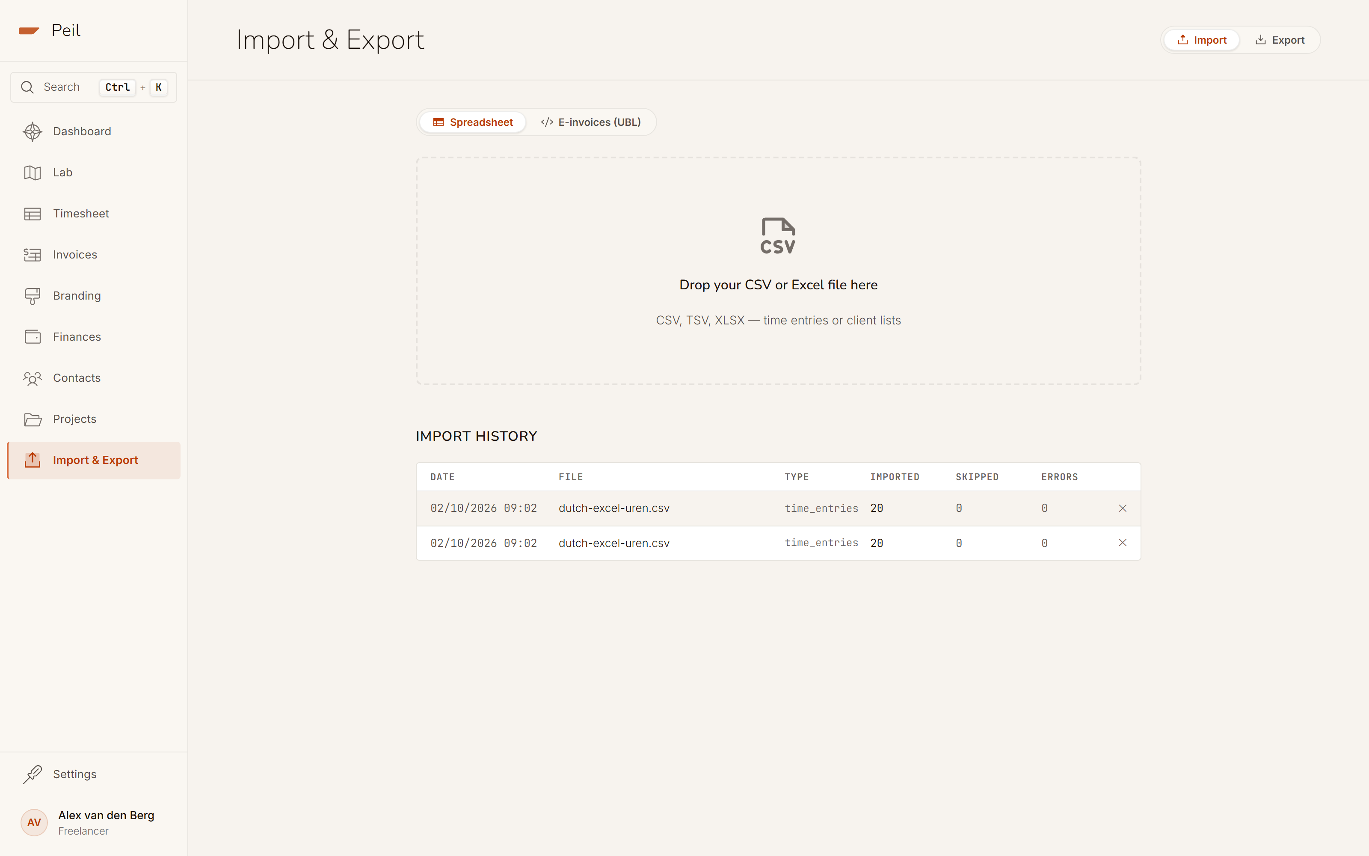Click the IMPORT HISTORY heading
Image resolution: width=1369 pixels, height=856 pixels.
point(476,437)
